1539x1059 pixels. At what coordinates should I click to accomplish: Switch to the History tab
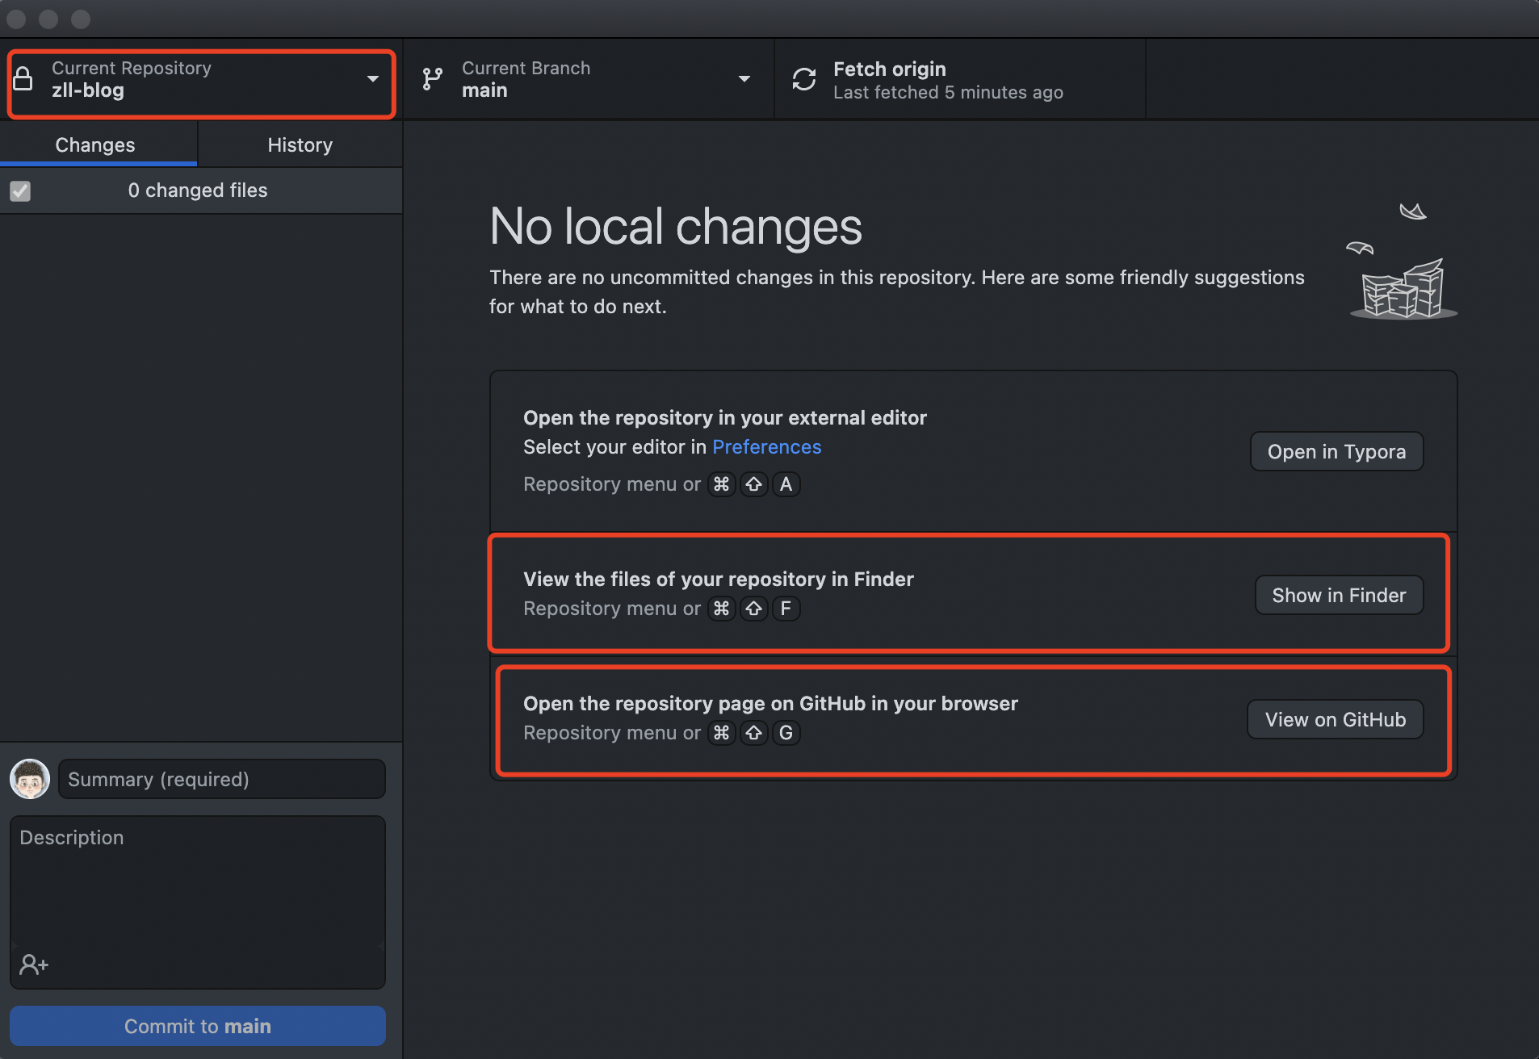pos(300,144)
